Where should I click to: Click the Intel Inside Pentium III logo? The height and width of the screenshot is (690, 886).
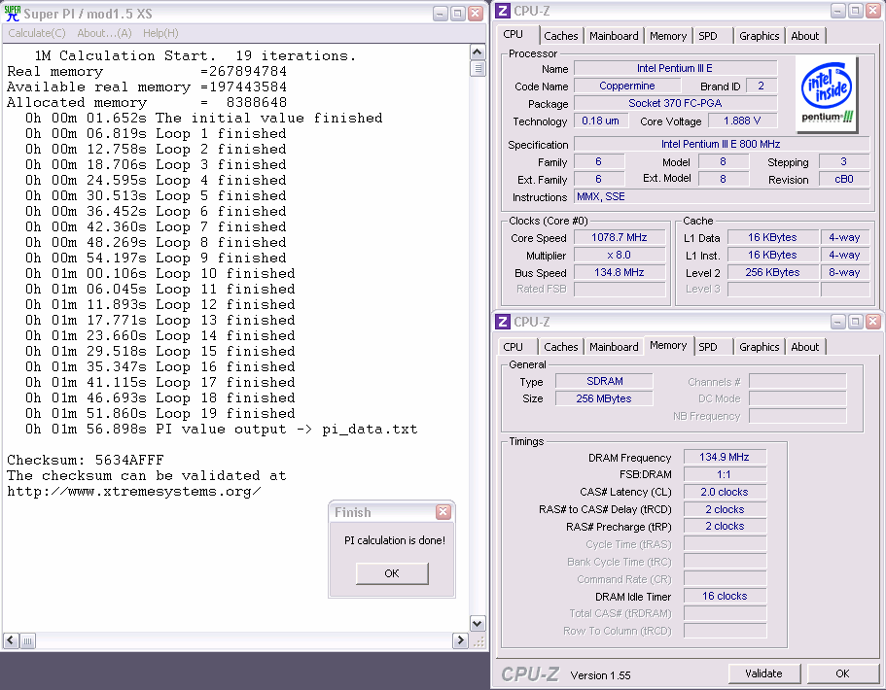(828, 93)
